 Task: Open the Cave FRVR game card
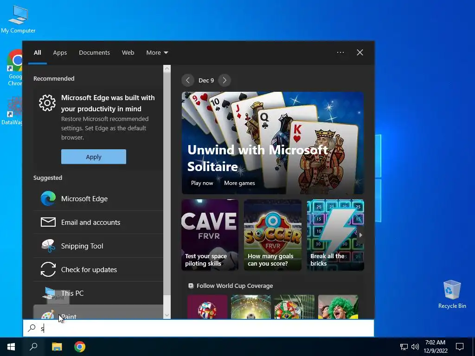click(210, 235)
